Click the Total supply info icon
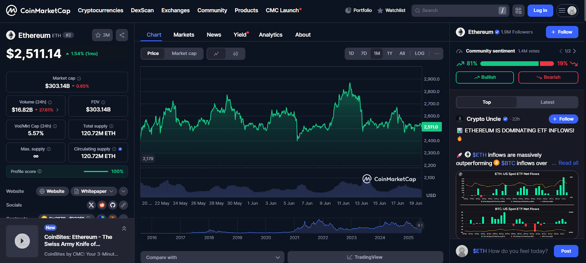The width and height of the screenshot is (586, 263). pos(111,126)
